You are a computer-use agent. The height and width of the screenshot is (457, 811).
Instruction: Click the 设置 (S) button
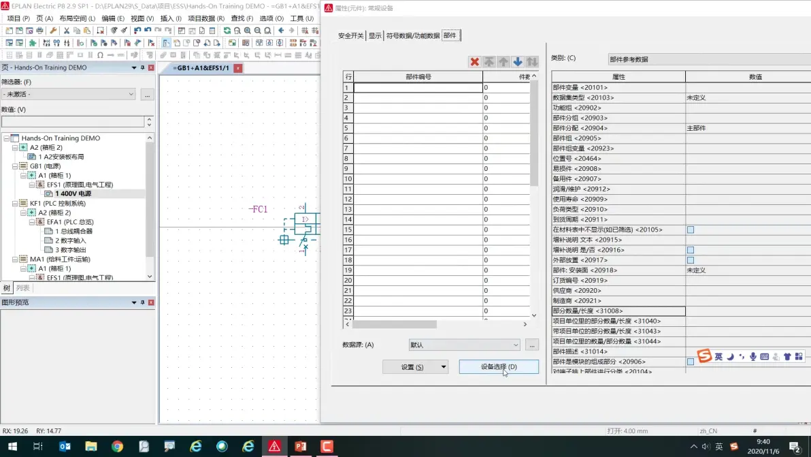click(412, 367)
